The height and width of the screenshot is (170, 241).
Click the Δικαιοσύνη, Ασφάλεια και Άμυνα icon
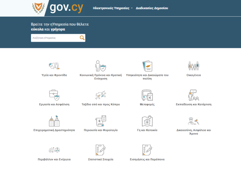(x=193, y=121)
